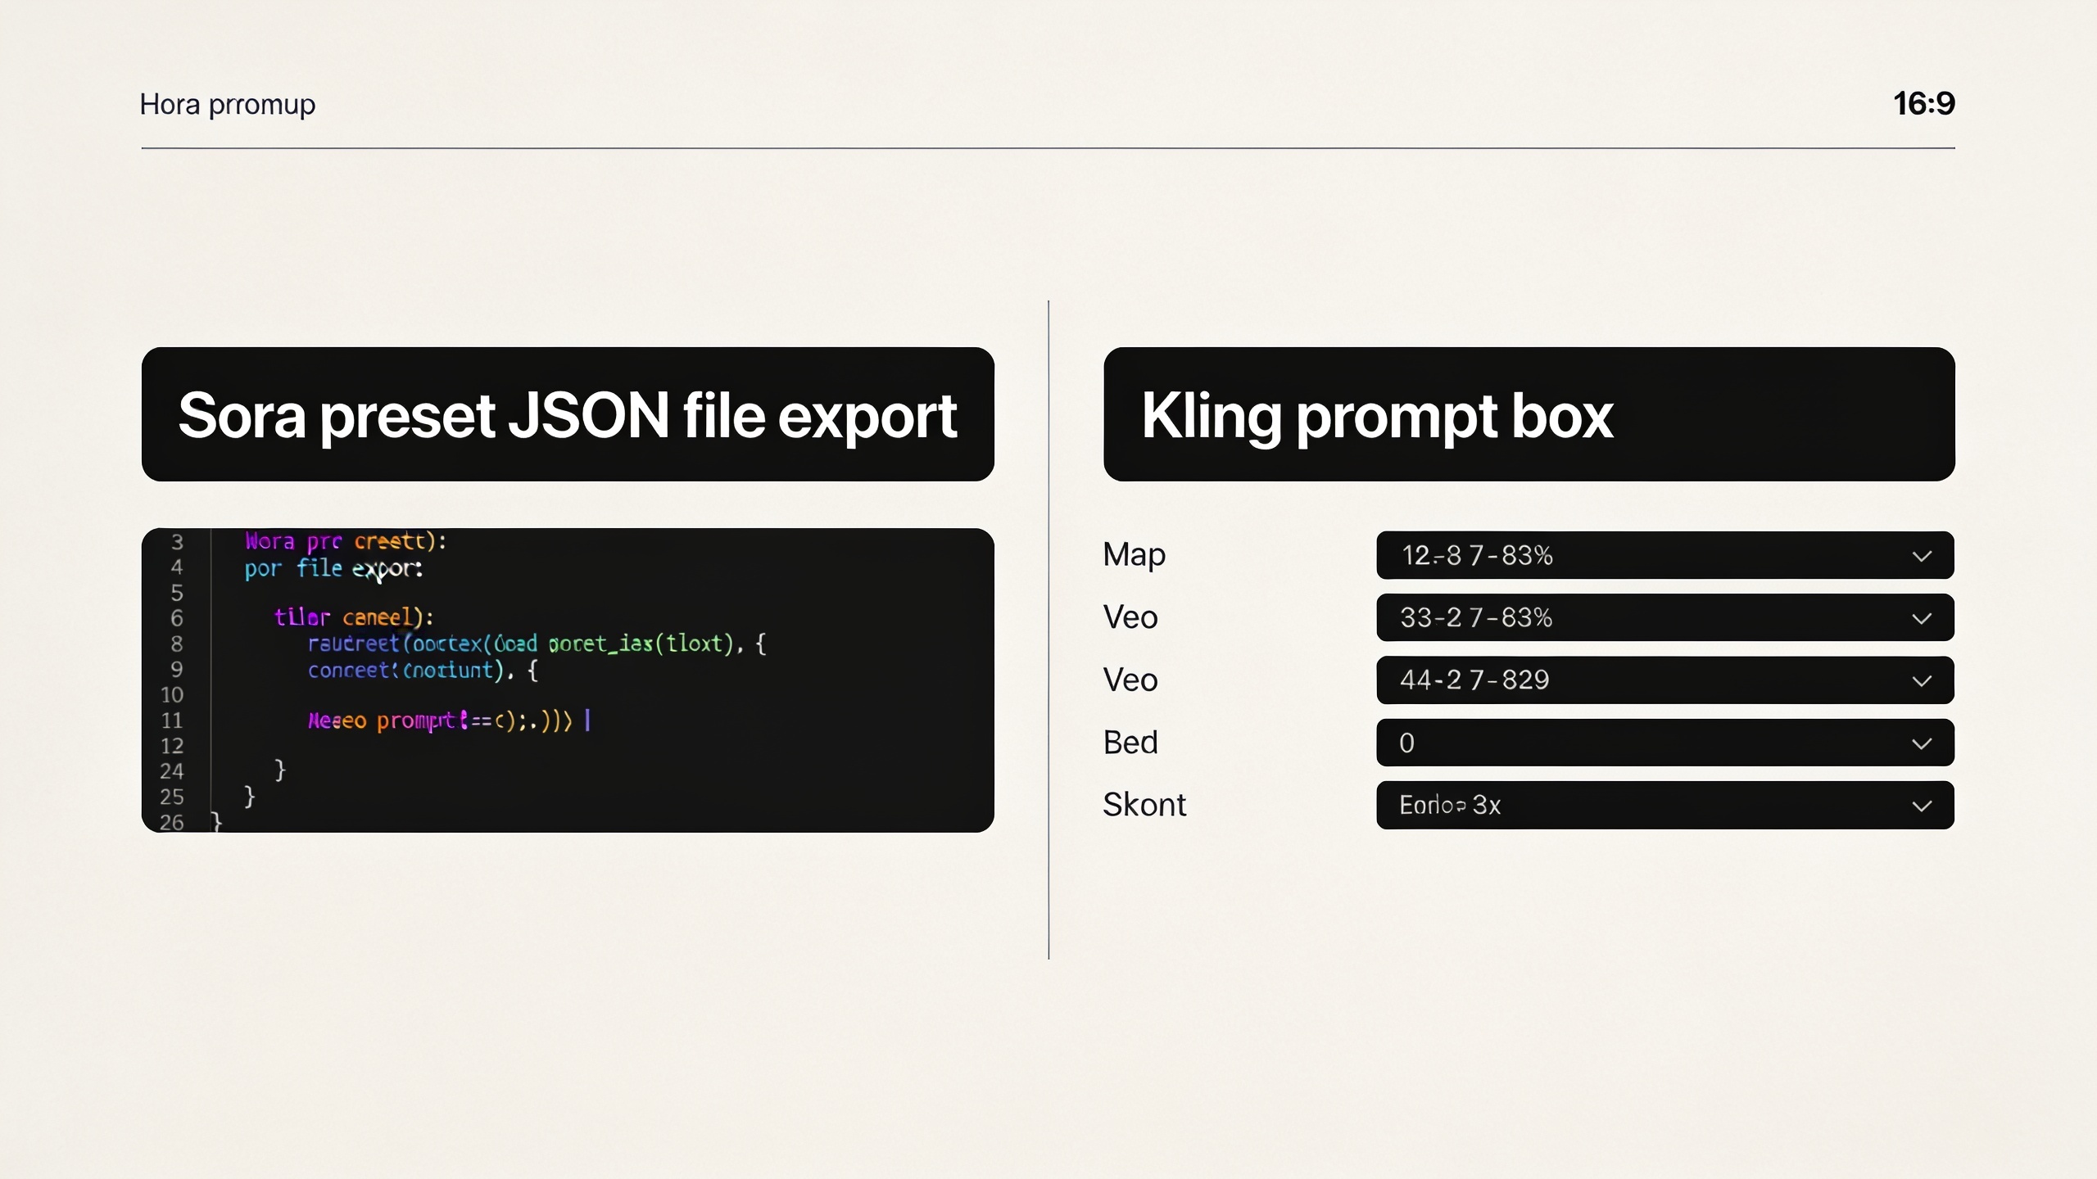Open the Bed dropdown showing 0
This screenshot has height=1179, width=2097.
pyautogui.click(x=1665, y=743)
